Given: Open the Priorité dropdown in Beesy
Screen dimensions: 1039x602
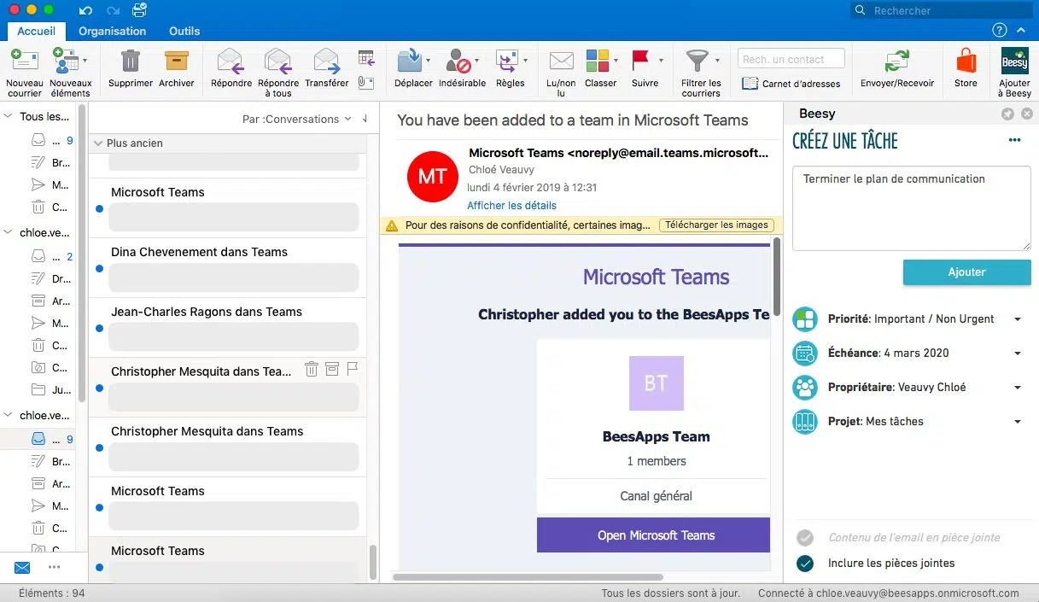Looking at the screenshot, I should [1018, 319].
